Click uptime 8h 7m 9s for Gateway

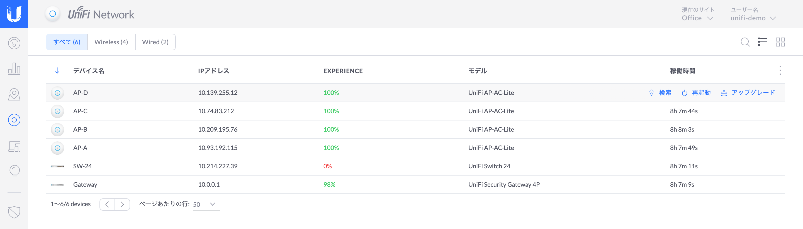tap(682, 184)
